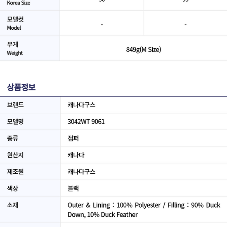Click the 종류 label cell
The height and width of the screenshot is (227, 227).
pos(30,138)
